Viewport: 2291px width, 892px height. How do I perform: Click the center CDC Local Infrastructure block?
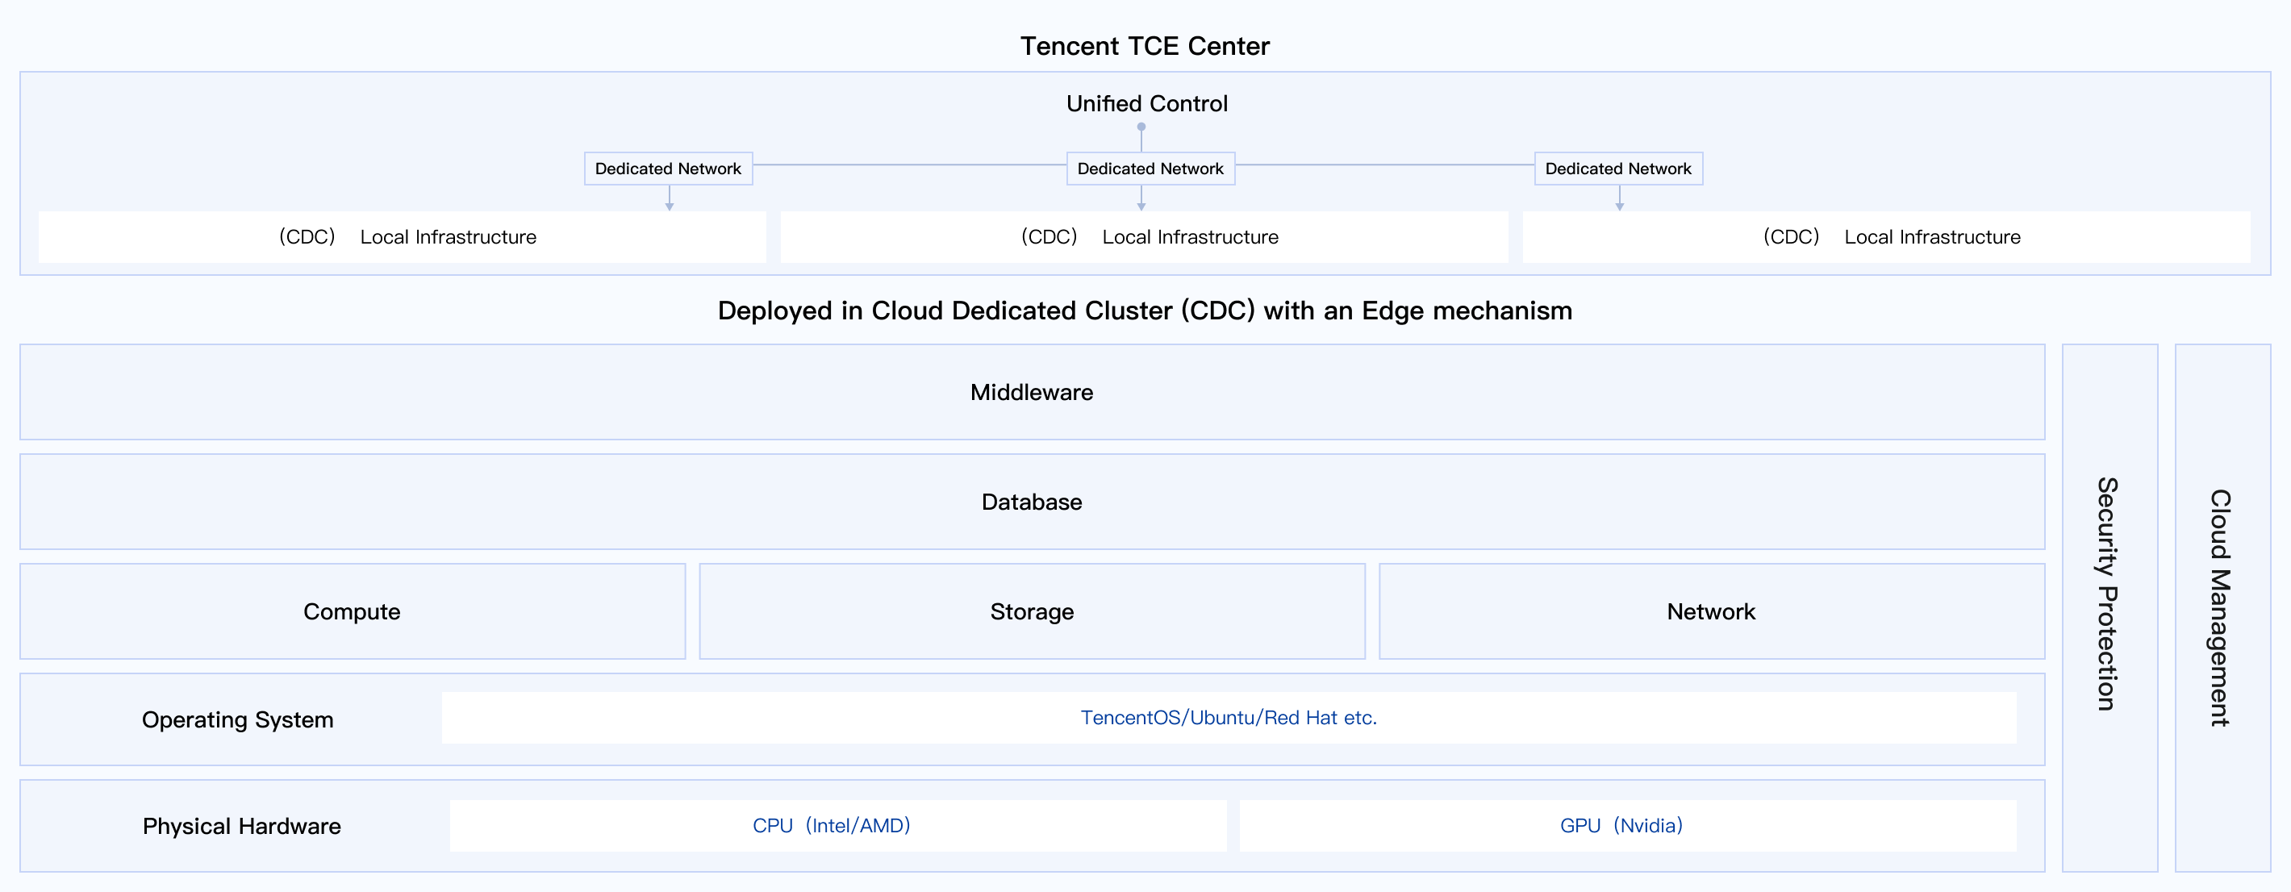1144,237
